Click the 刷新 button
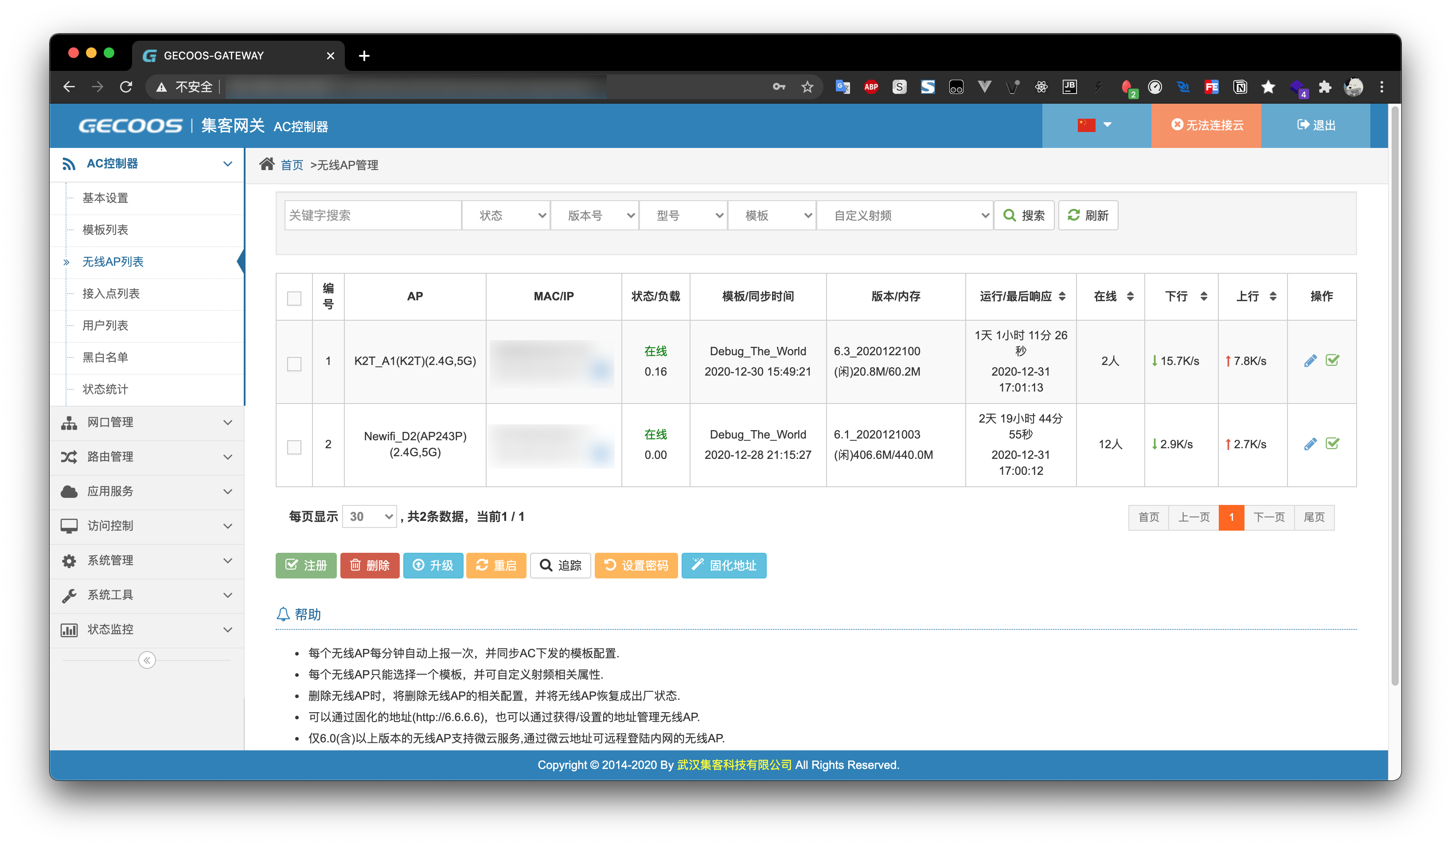 coord(1088,215)
